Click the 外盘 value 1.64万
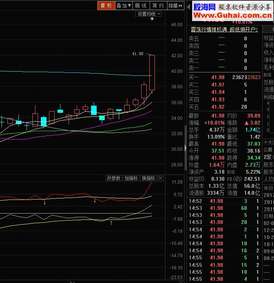Image resolution: width=274 pixels, height=283 pixels. coord(217,165)
